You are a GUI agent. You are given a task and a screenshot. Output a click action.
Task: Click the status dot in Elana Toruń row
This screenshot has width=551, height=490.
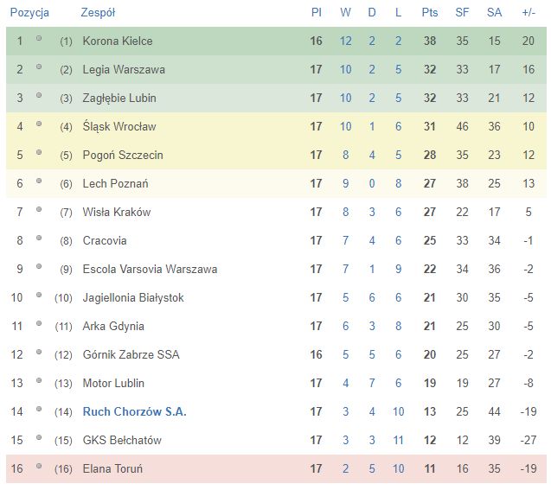[x=39, y=466]
